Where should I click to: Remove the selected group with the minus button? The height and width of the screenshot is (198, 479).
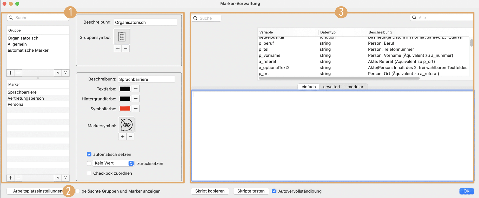pos(18,73)
